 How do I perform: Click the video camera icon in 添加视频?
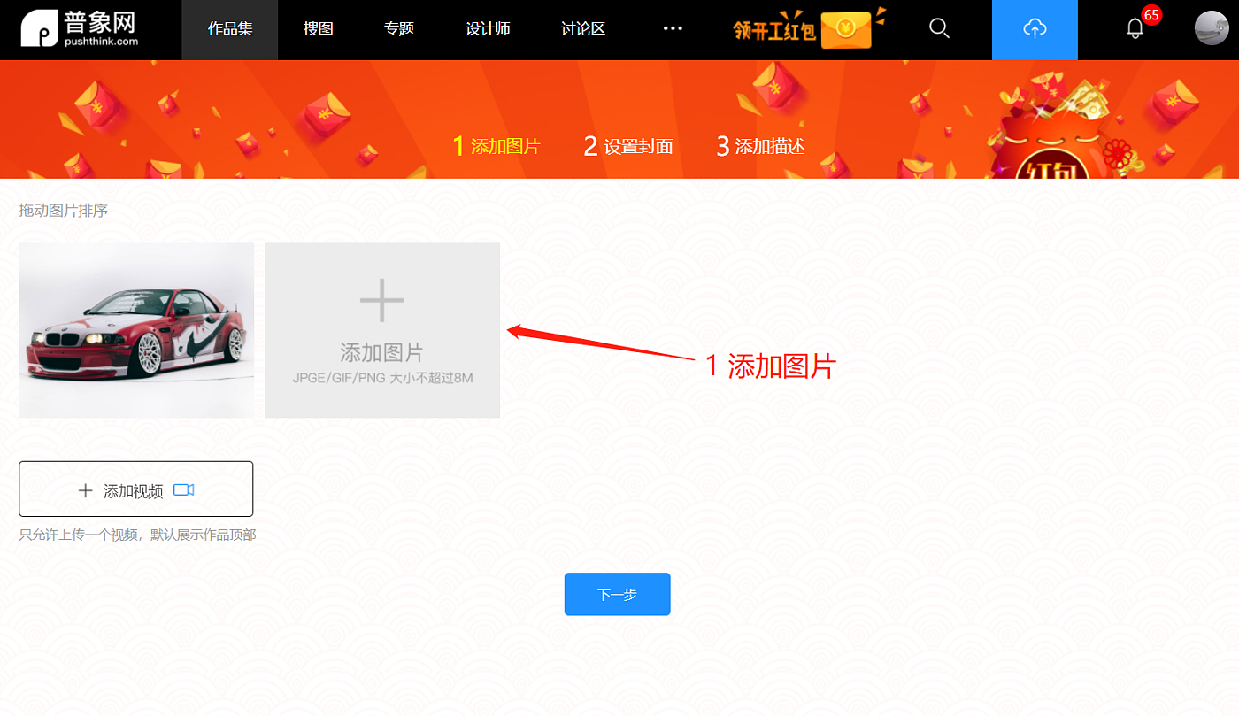(x=183, y=490)
